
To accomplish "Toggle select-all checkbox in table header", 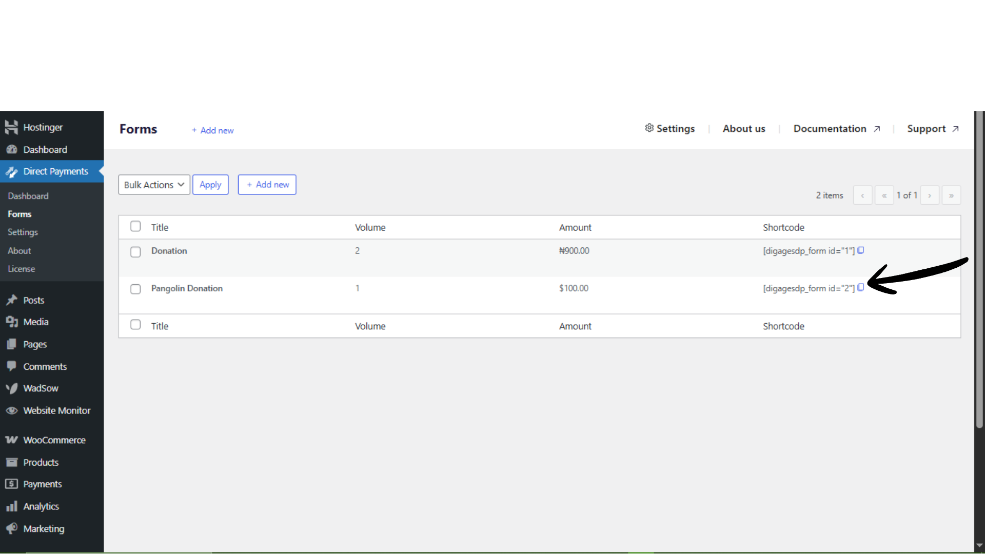I will 135,226.
